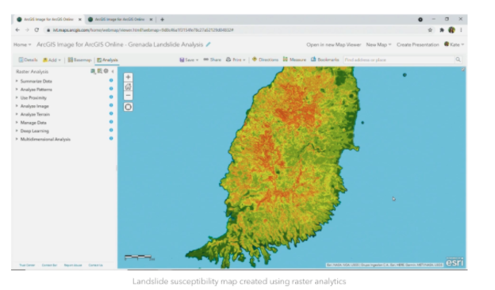Open the raster analysis settings gear

point(106,71)
